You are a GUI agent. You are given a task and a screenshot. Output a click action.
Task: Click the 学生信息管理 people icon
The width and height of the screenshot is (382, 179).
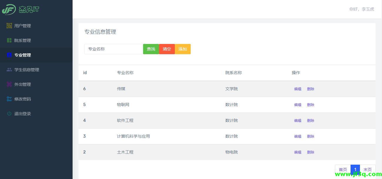coord(9,70)
